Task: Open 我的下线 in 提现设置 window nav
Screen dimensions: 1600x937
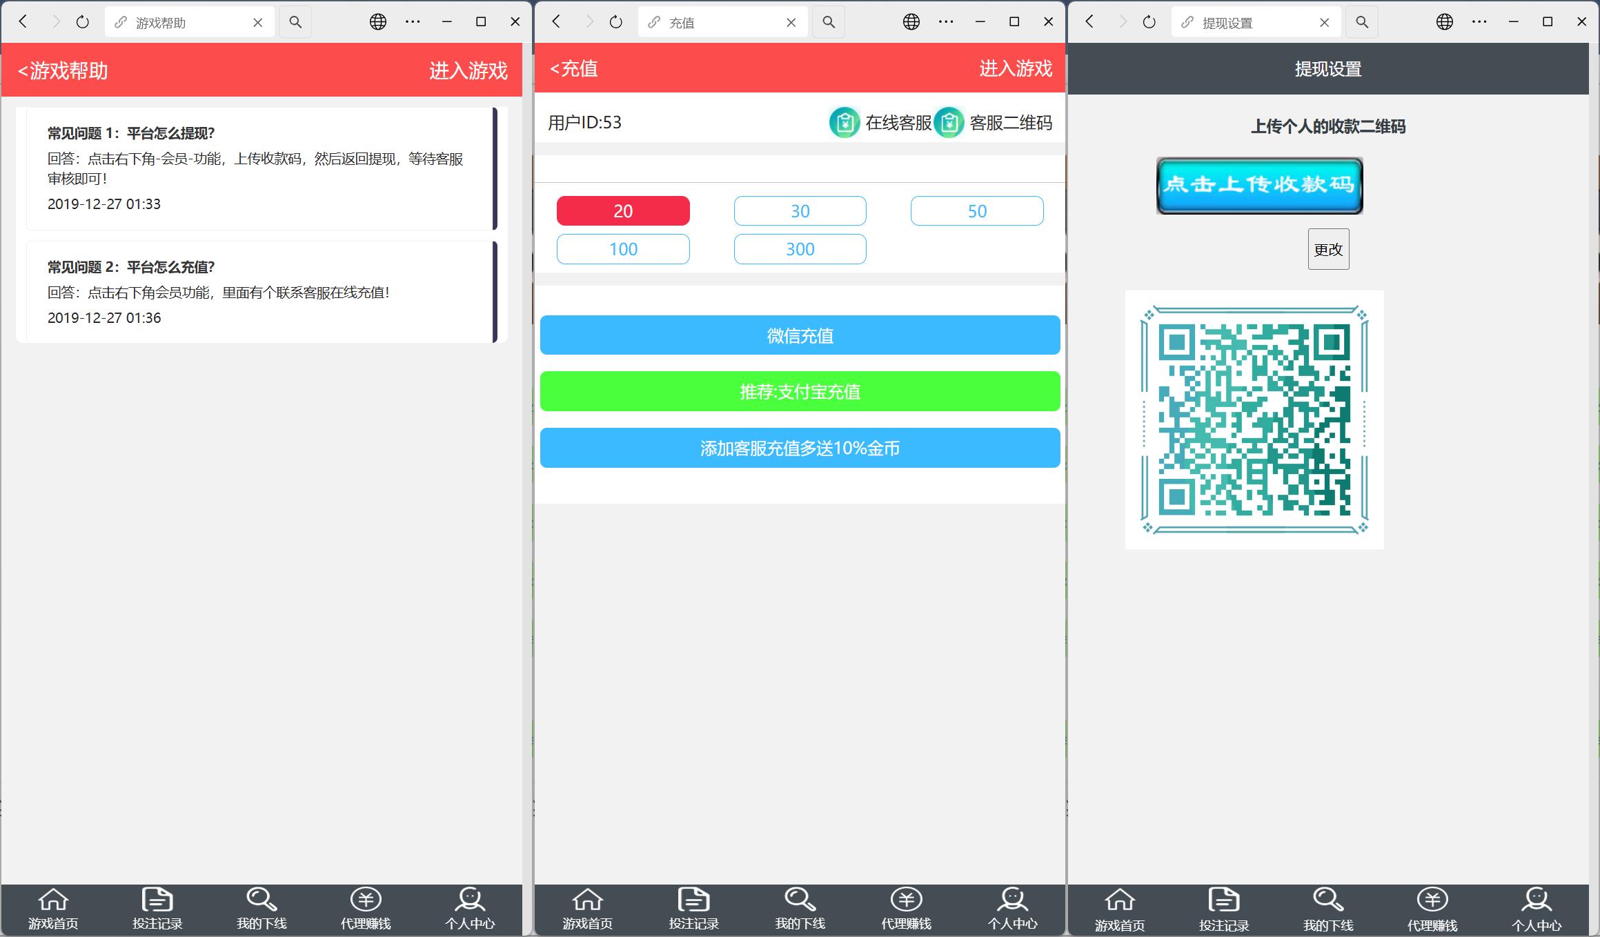Action: coord(1328,911)
